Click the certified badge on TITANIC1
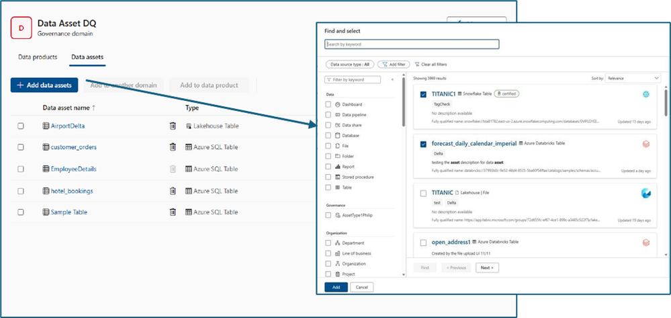This screenshot has height=318, width=671. click(x=506, y=93)
